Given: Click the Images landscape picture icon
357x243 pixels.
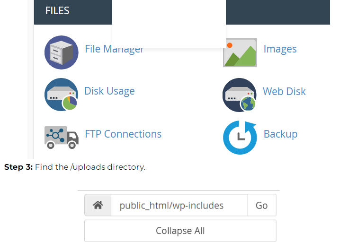Looking at the screenshot, I should pyautogui.click(x=240, y=52).
